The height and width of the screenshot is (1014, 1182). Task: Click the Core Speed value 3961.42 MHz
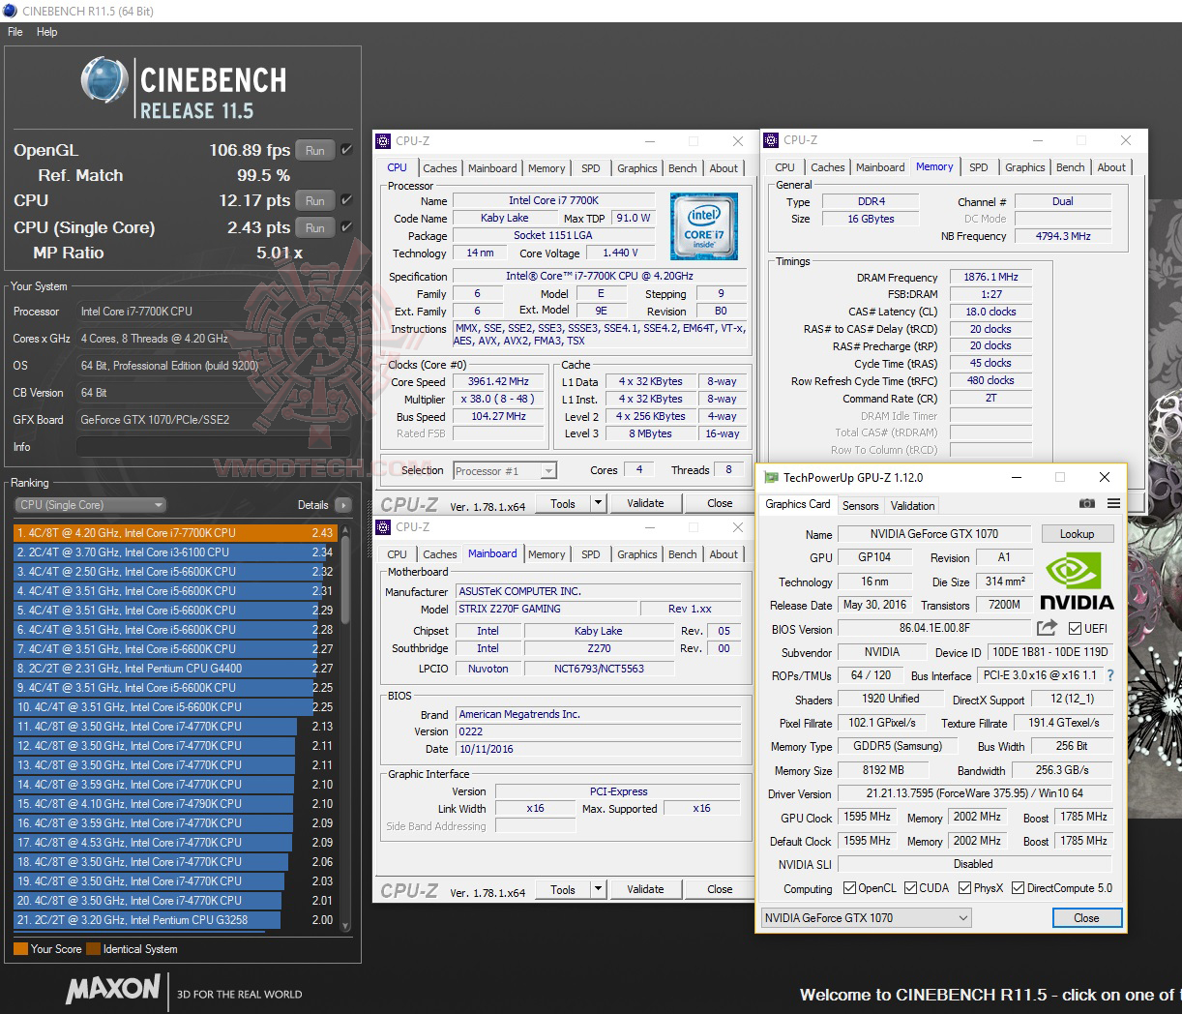[x=499, y=381]
